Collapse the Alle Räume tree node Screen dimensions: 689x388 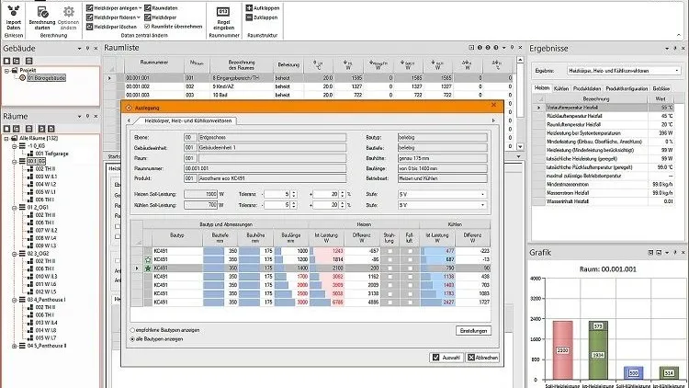(6, 138)
